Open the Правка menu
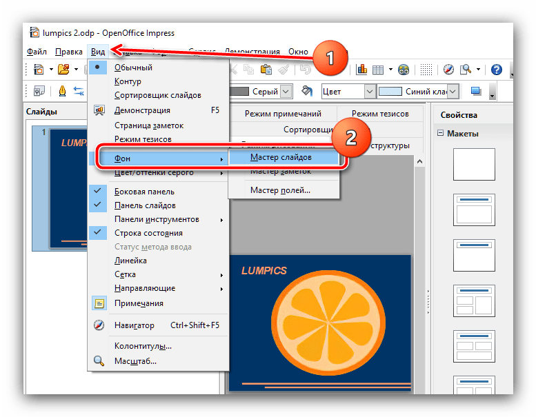The width and height of the screenshot is (536, 417). tap(69, 52)
